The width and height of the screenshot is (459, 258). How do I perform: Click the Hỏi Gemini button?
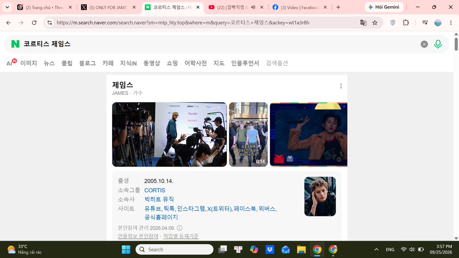(384, 7)
